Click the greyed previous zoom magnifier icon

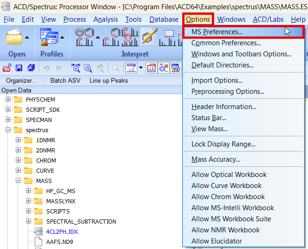click(100, 68)
